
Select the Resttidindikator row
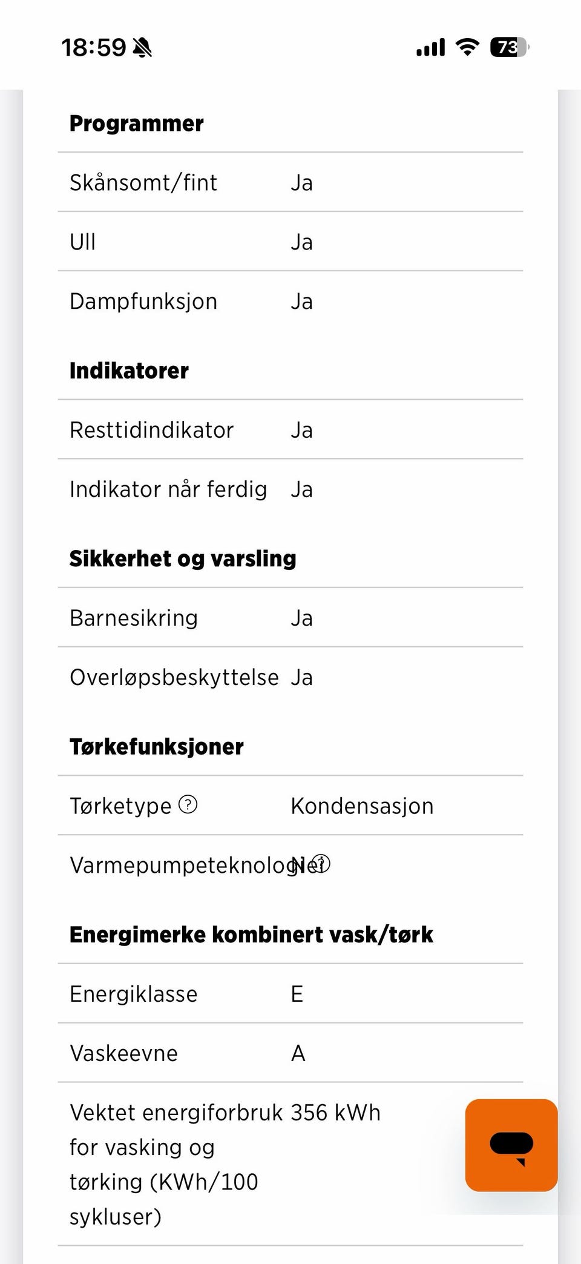coord(290,430)
